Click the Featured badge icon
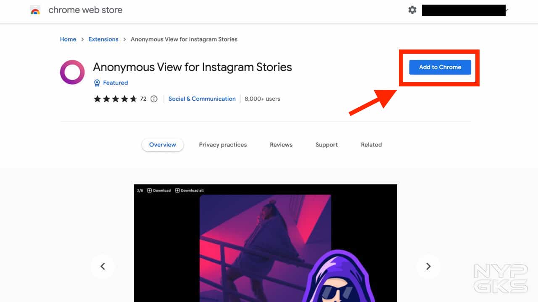Image resolution: width=538 pixels, height=302 pixels. pos(97,83)
